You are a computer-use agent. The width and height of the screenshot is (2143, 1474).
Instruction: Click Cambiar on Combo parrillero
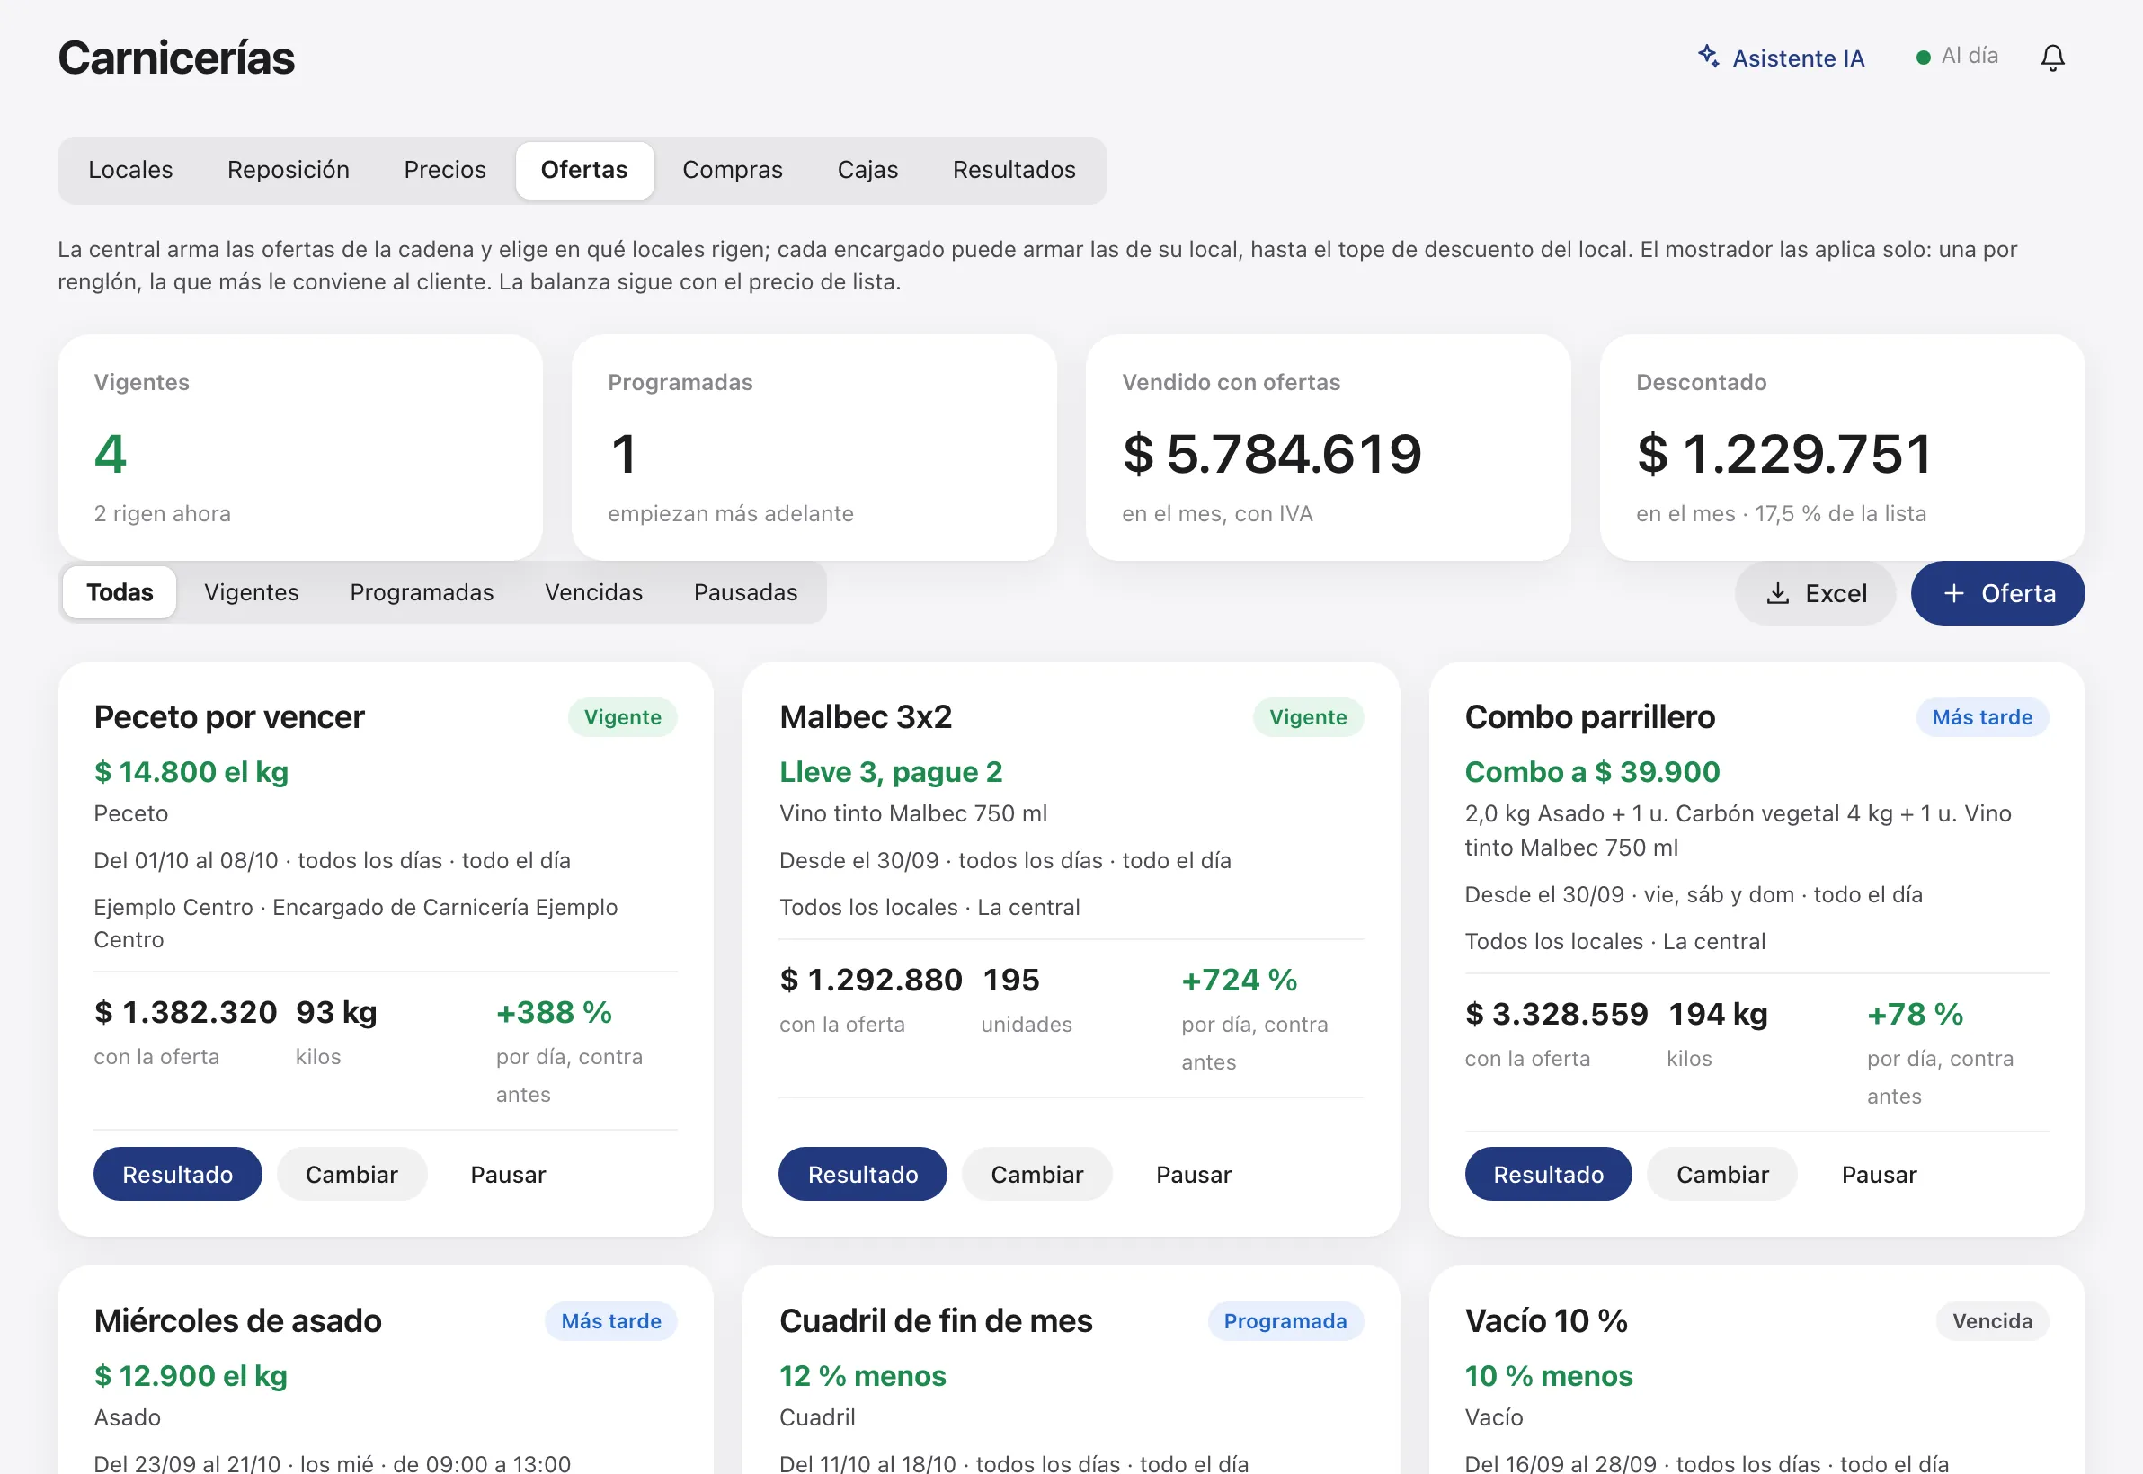tap(1721, 1174)
